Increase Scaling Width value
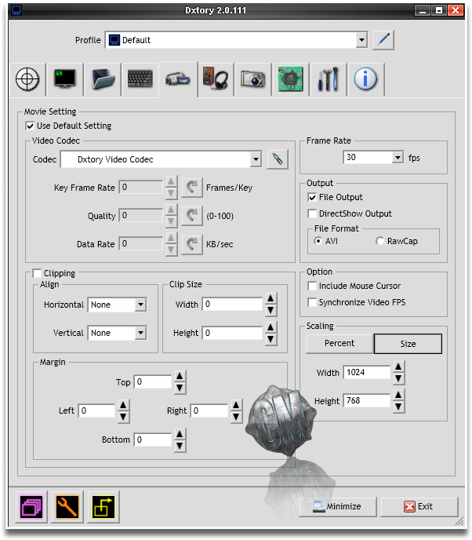Screen dimensions: 472x540 [398, 367]
